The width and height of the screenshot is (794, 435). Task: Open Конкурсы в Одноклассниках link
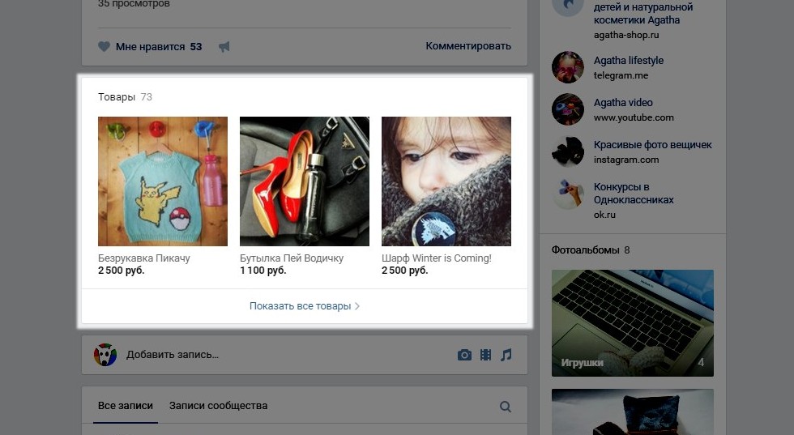[634, 194]
